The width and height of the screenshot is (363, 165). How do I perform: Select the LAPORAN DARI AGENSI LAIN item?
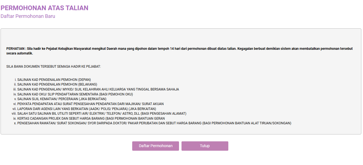86,109
